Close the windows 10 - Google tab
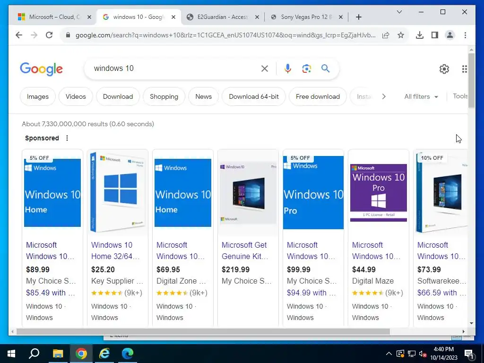The height and width of the screenshot is (363, 484). [x=173, y=17]
